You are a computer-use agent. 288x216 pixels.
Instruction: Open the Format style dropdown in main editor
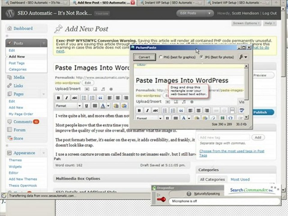(68, 106)
